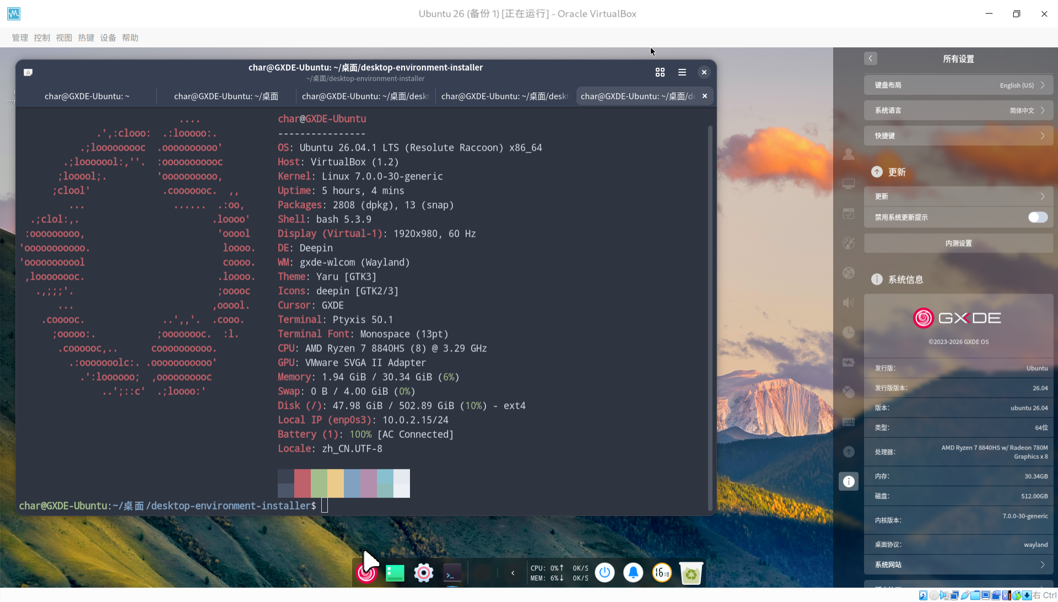1058x602 pixels.
Task: Select the System Info icon in sidebar
Action: pyautogui.click(x=849, y=481)
